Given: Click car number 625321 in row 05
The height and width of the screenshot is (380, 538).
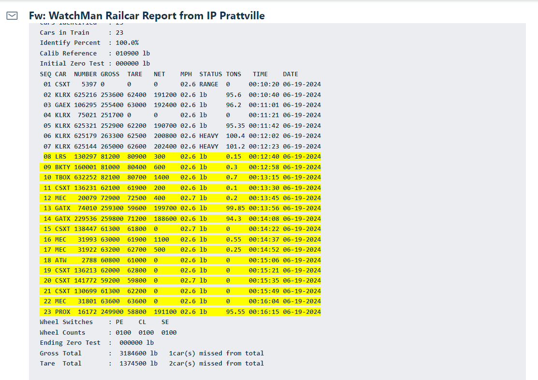Looking at the screenshot, I should pos(86,126).
